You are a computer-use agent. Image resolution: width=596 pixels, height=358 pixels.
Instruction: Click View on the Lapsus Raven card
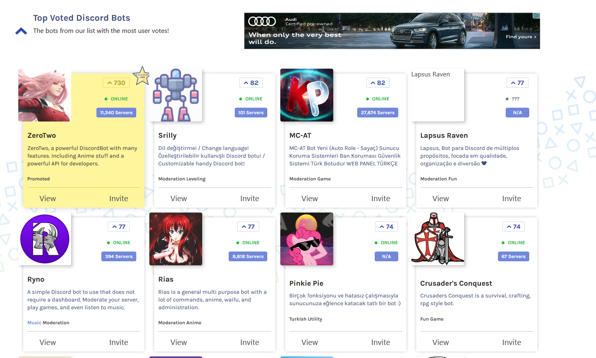pyautogui.click(x=441, y=199)
